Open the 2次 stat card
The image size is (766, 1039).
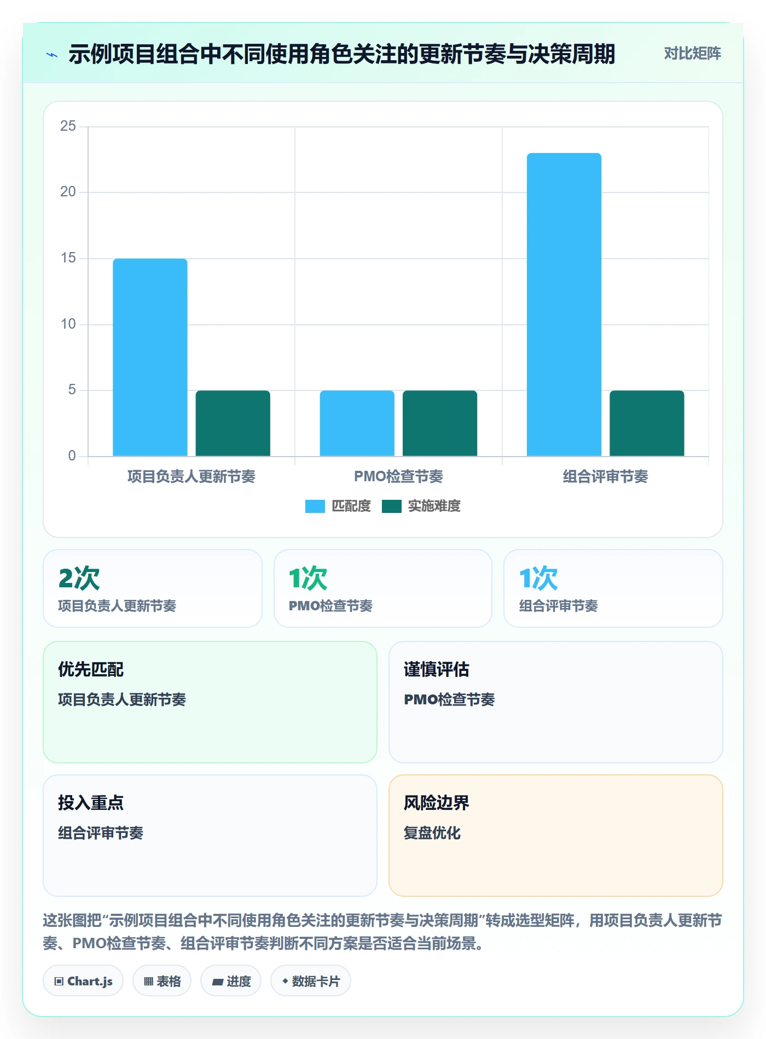click(x=153, y=588)
